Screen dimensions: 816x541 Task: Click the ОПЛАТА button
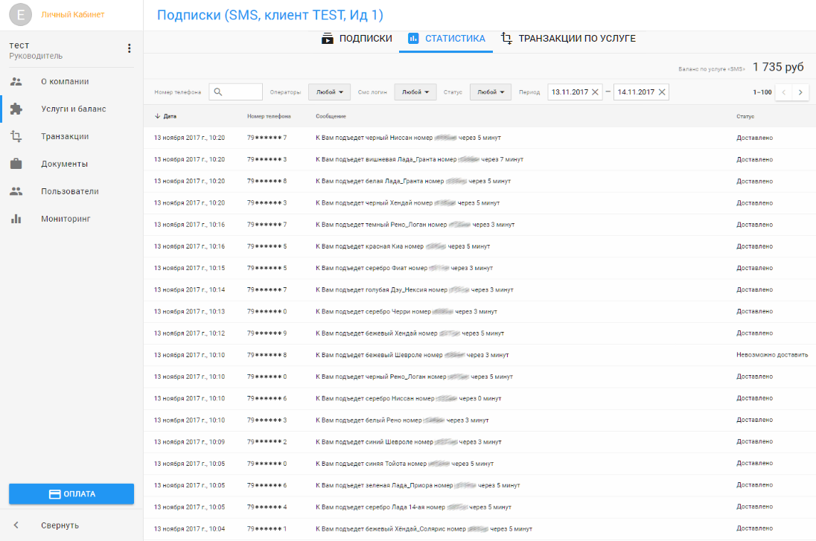71,493
